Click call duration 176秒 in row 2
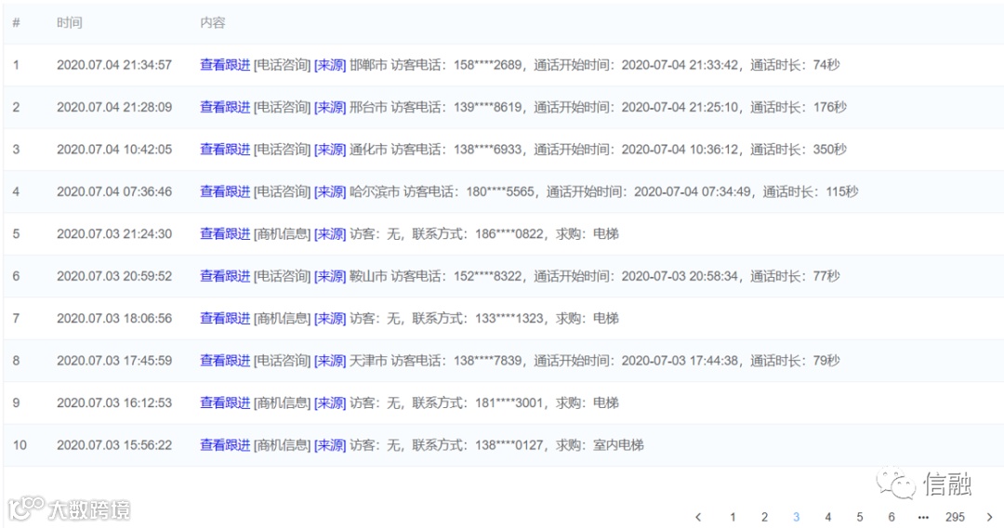This screenshot has width=1004, height=528. (830, 107)
